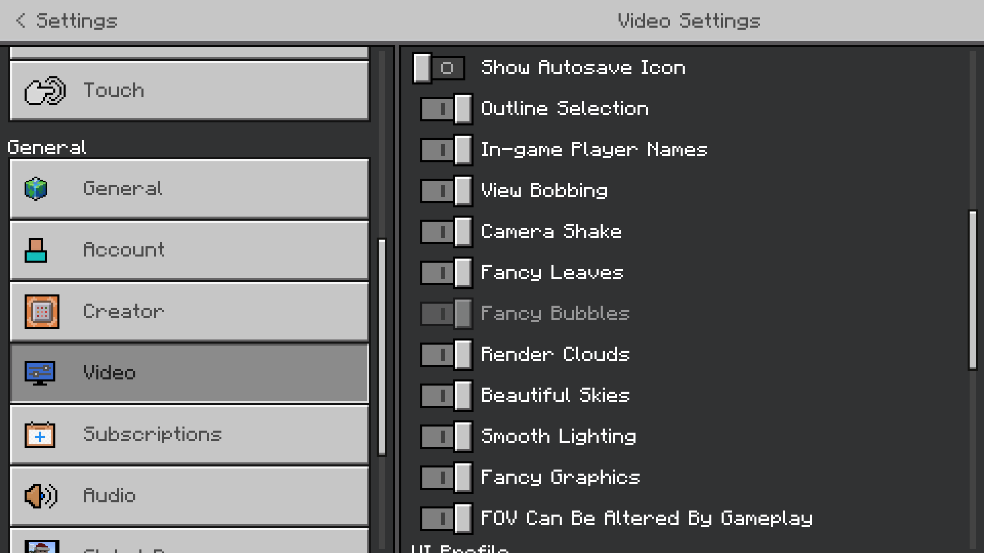
Task: Click the back arrow beside Settings
Action: [x=20, y=20]
